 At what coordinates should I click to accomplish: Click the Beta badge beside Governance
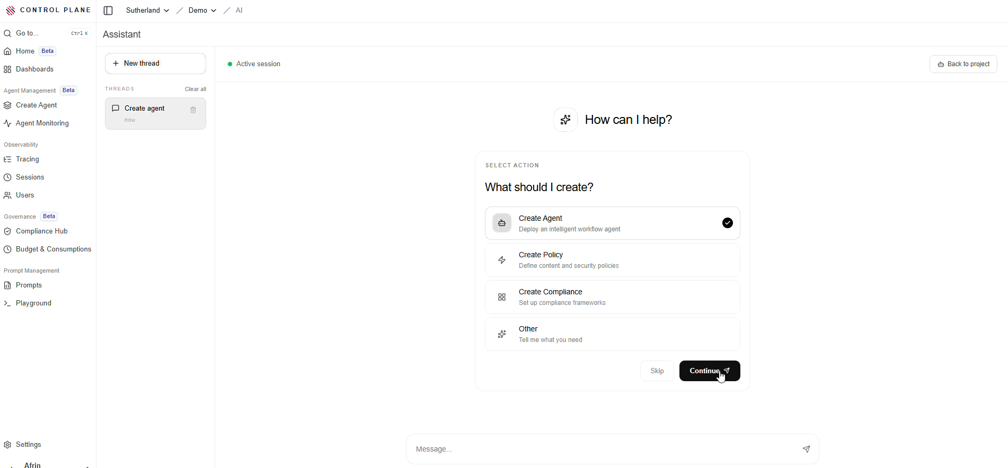[49, 217]
